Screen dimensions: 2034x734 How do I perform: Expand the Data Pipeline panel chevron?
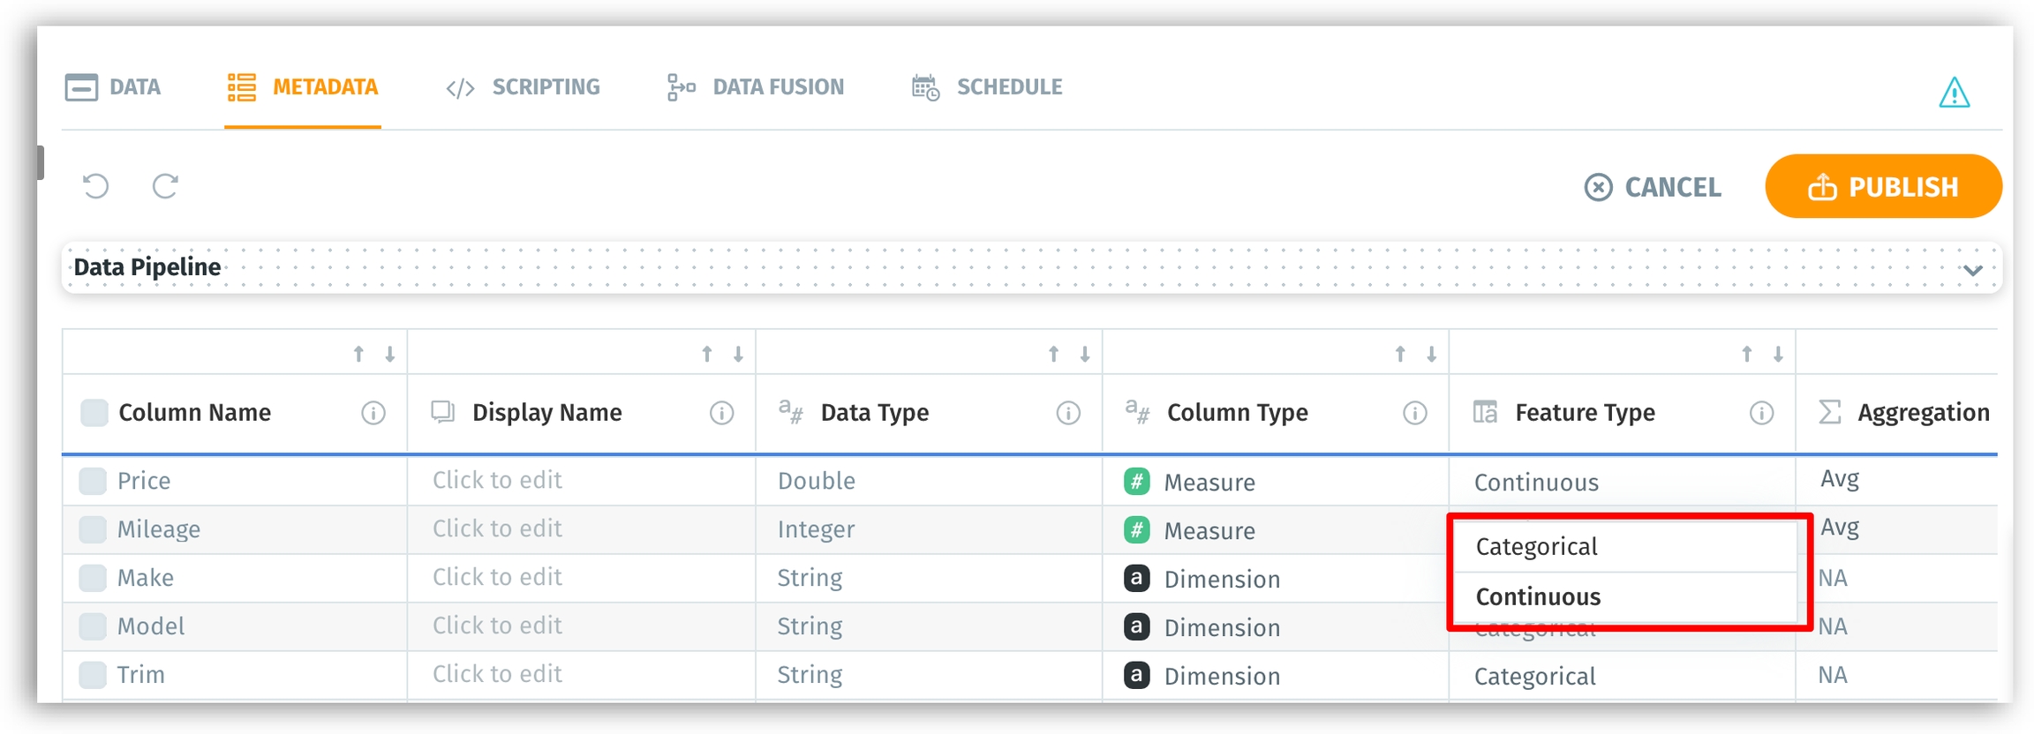(1973, 270)
